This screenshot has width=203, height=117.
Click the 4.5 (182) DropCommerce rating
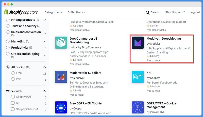tap(76, 60)
